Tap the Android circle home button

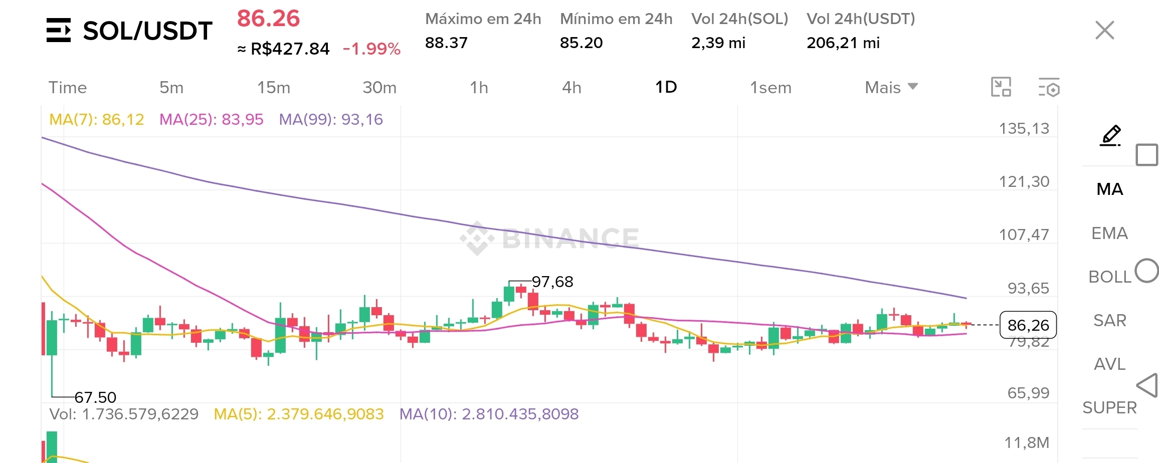[x=1147, y=271]
